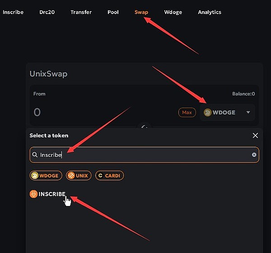View the Analytics tab
This screenshot has height=253, width=271.
(x=210, y=12)
